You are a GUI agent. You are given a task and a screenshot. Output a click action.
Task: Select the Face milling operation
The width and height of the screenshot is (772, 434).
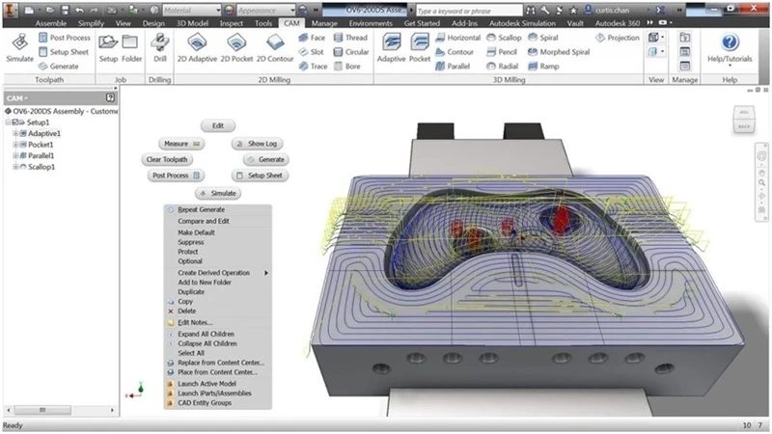[312, 38]
